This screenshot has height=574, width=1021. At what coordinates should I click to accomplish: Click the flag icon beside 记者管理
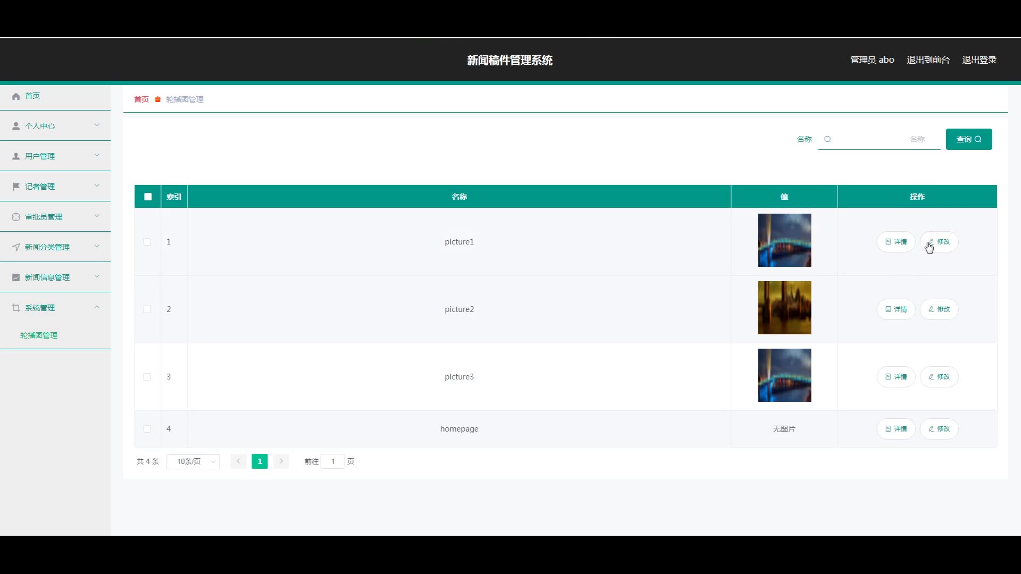[x=16, y=187]
